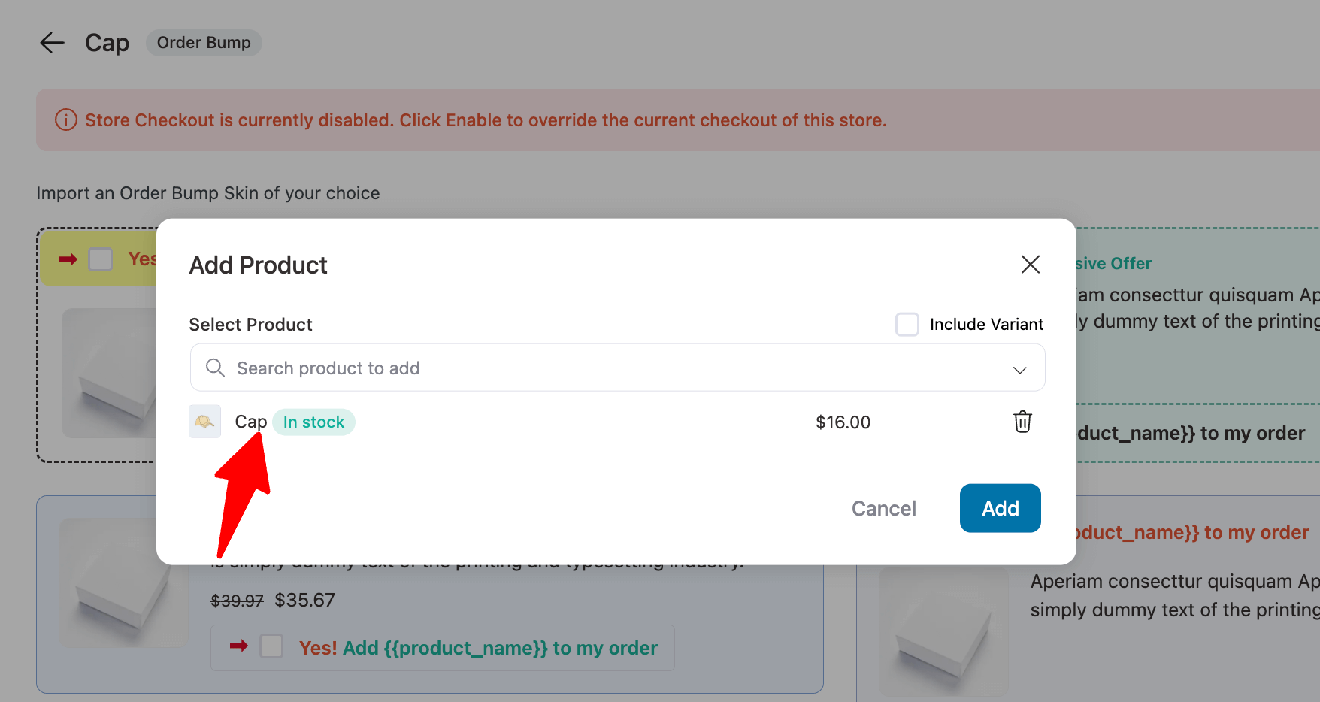This screenshot has width=1320, height=702.
Task: Delete the Cap product with trash icon
Action: click(x=1022, y=422)
